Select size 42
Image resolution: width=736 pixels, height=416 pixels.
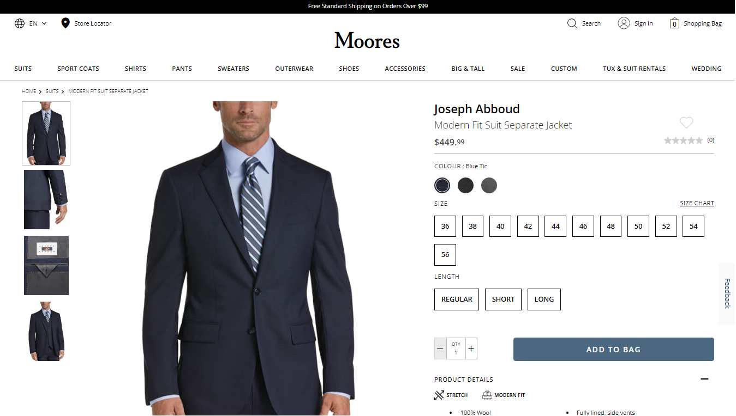[528, 226]
